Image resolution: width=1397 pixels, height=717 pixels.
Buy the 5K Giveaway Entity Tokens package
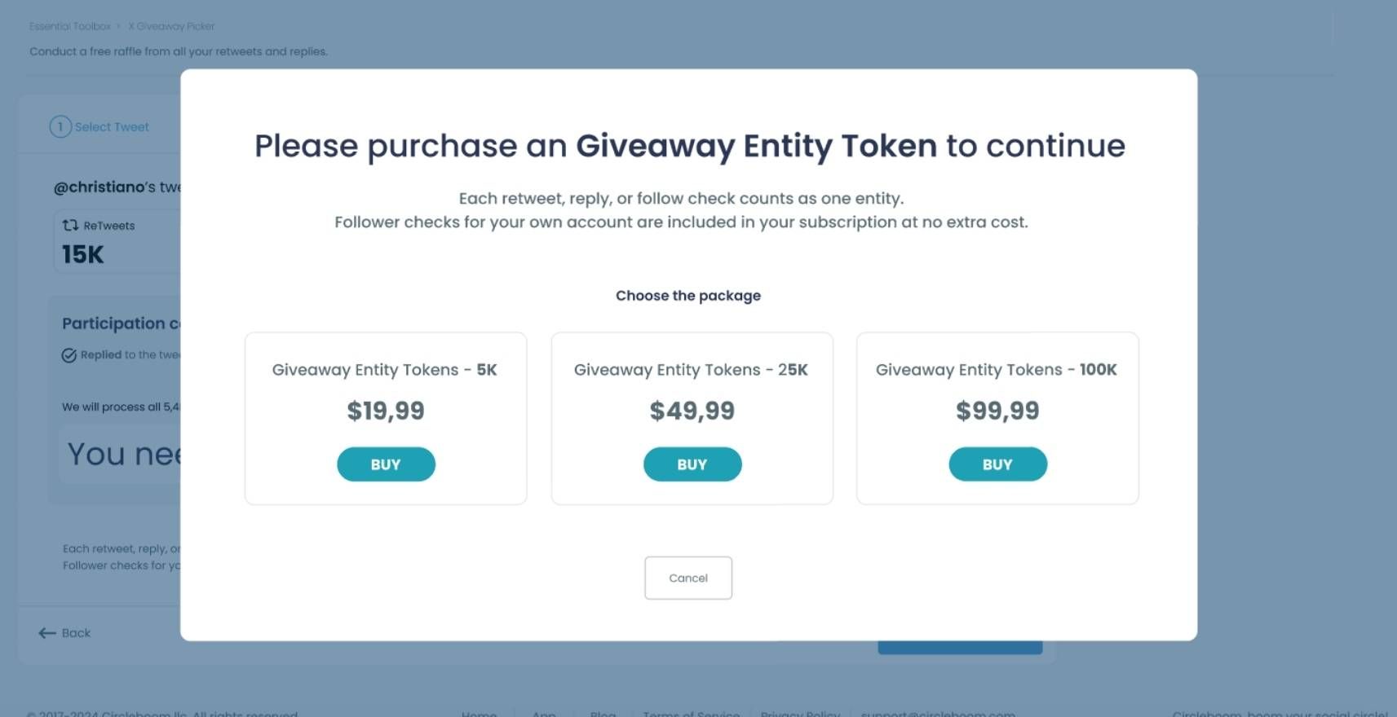click(386, 464)
